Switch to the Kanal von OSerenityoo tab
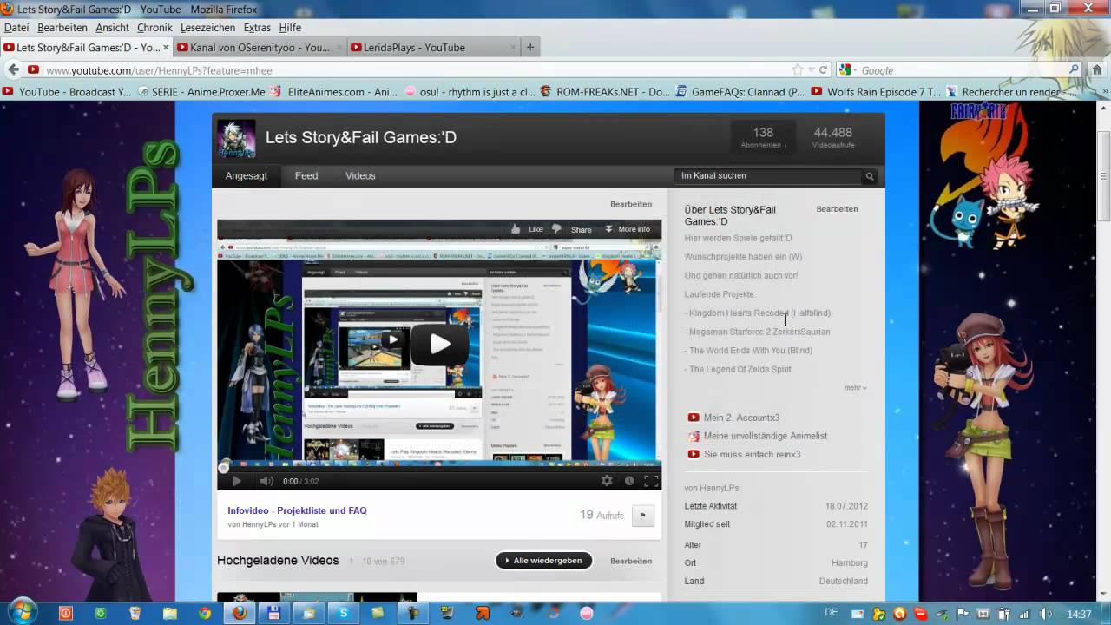1111x625 pixels. pyautogui.click(x=260, y=48)
